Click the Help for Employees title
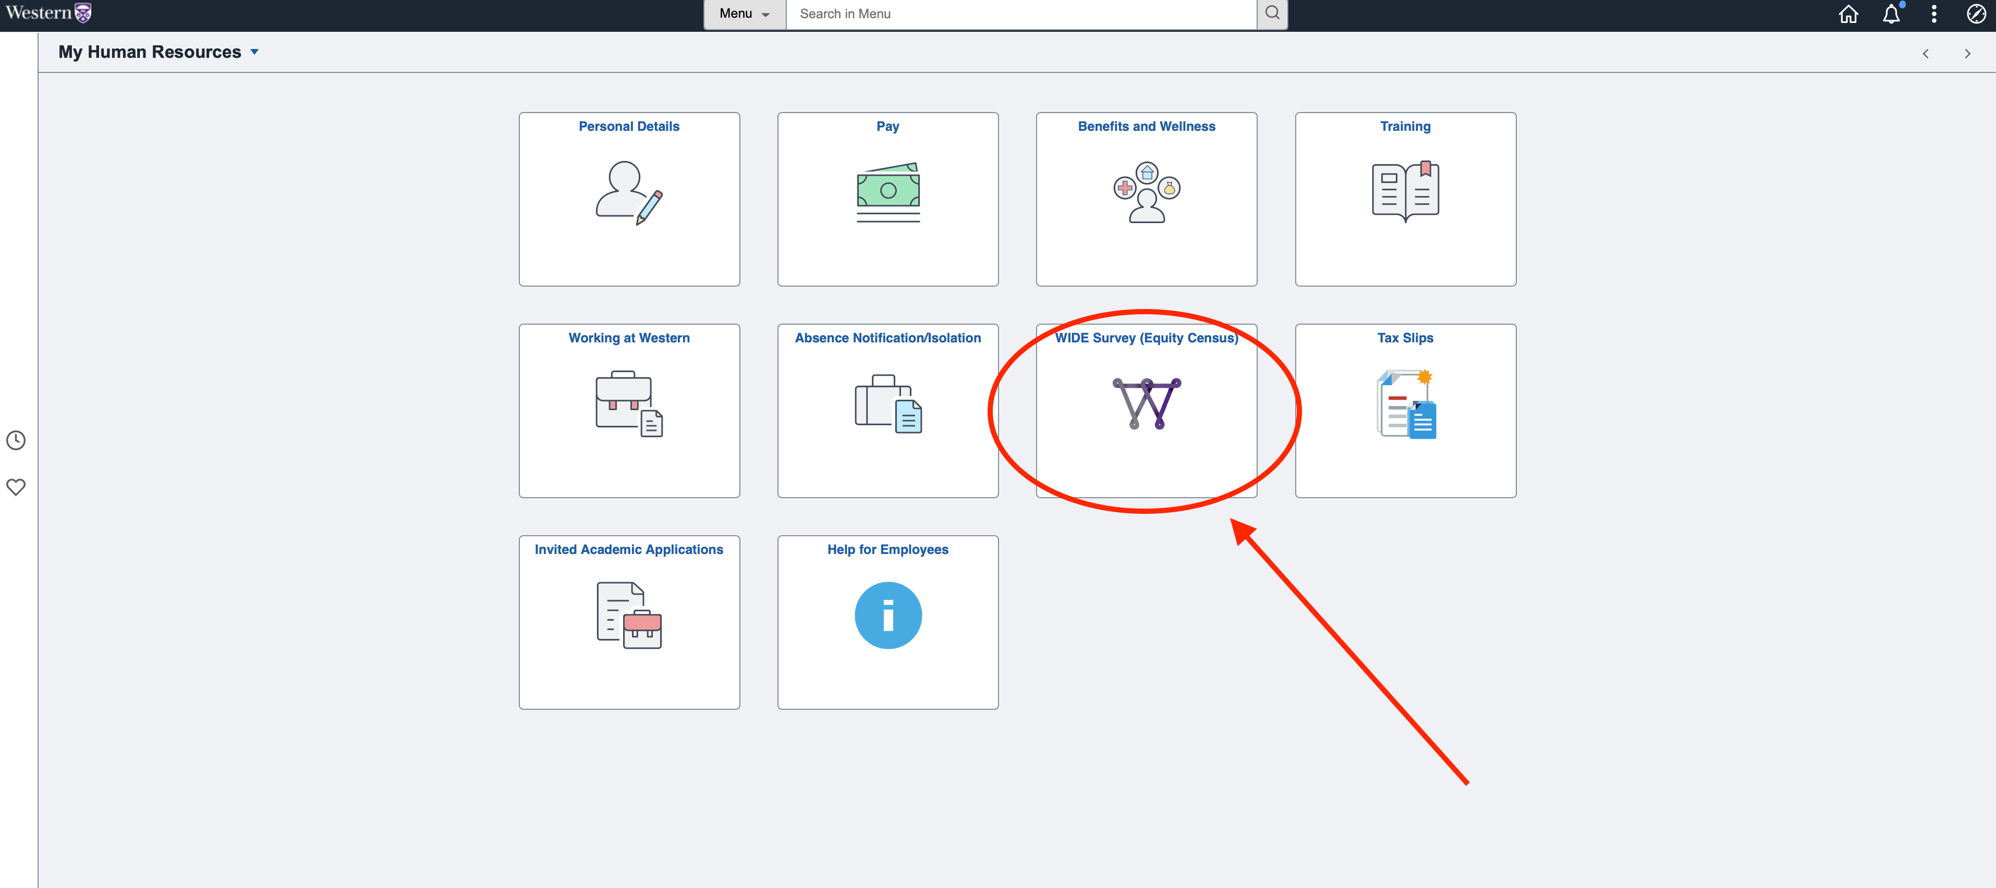 click(888, 549)
